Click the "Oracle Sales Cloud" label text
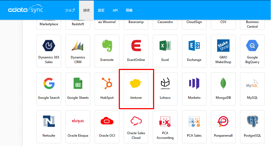This screenshot has height=146, width=271. click(136, 135)
